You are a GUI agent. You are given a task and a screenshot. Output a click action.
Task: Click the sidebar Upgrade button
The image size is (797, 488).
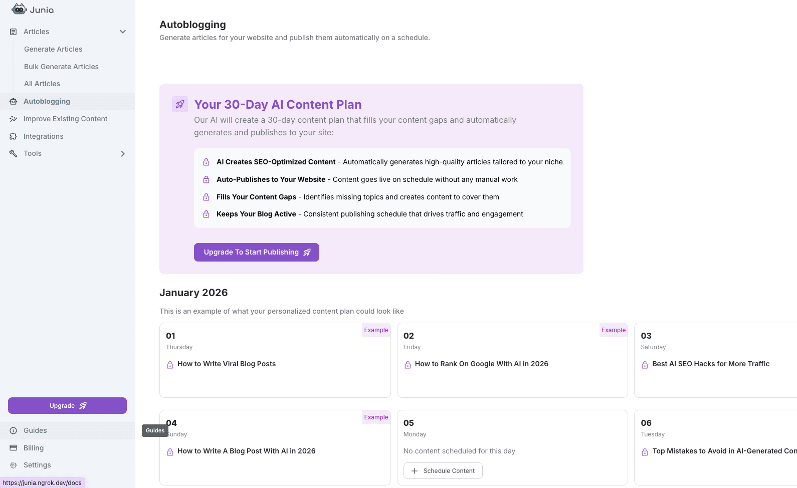point(67,405)
